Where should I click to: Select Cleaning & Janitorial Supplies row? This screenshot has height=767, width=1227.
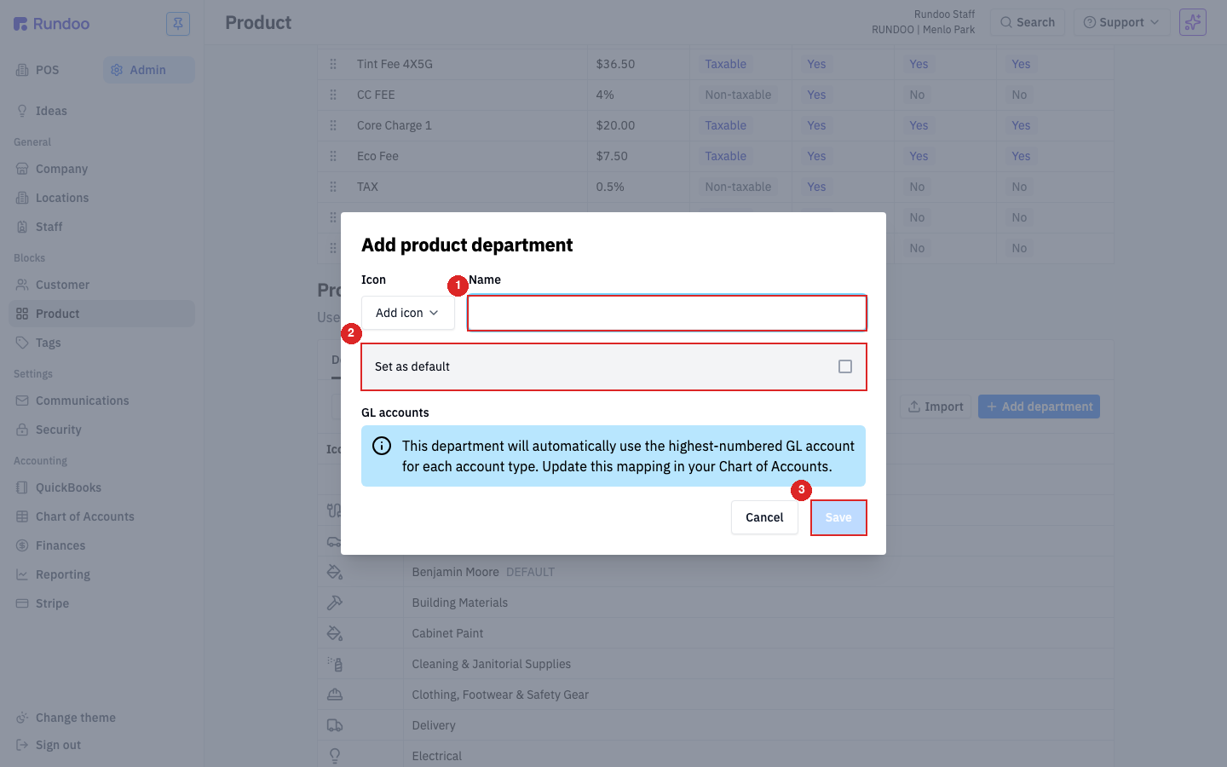(716, 664)
